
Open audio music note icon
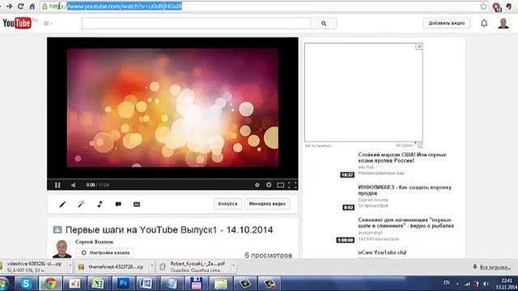[100, 205]
